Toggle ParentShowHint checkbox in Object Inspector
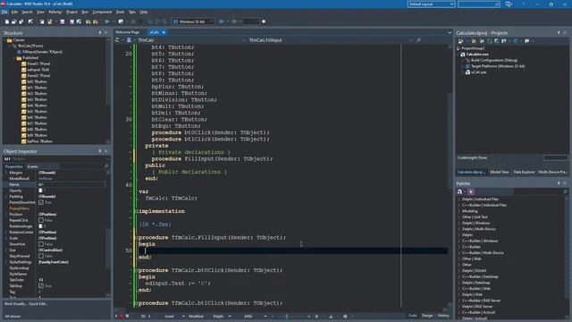Viewport: 572px width, 322px height. 41,202
